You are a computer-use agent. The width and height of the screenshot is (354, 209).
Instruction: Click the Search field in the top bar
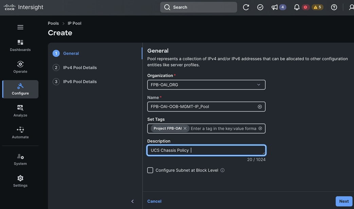(x=199, y=7)
